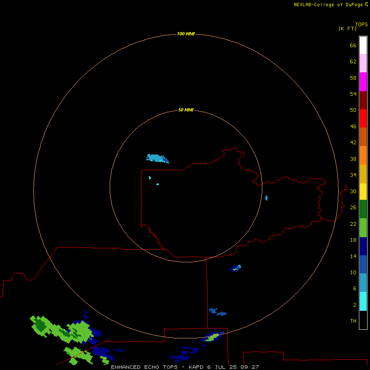
Task: Select the cyan scale swatch
Action: [363, 301]
